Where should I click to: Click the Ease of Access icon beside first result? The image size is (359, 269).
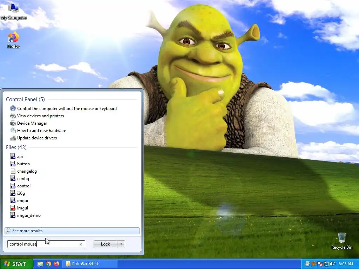click(13, 108)
